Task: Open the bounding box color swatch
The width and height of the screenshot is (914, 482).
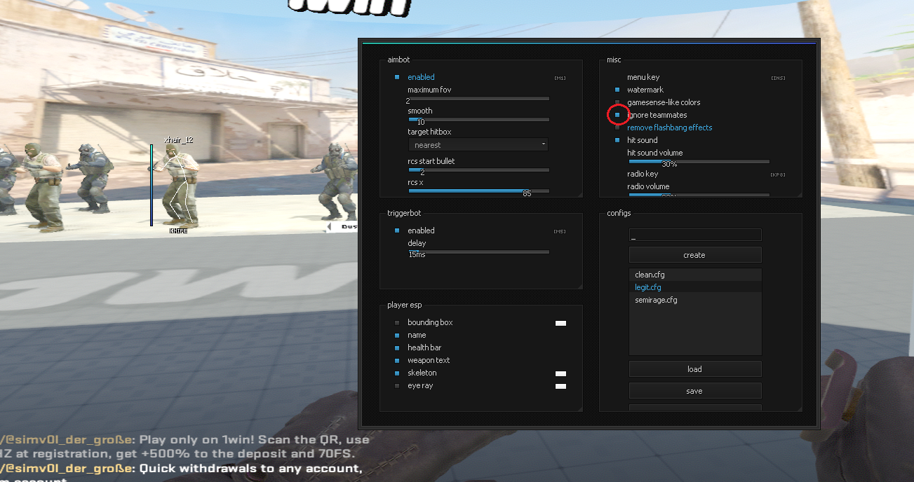Action: point(560,323)
